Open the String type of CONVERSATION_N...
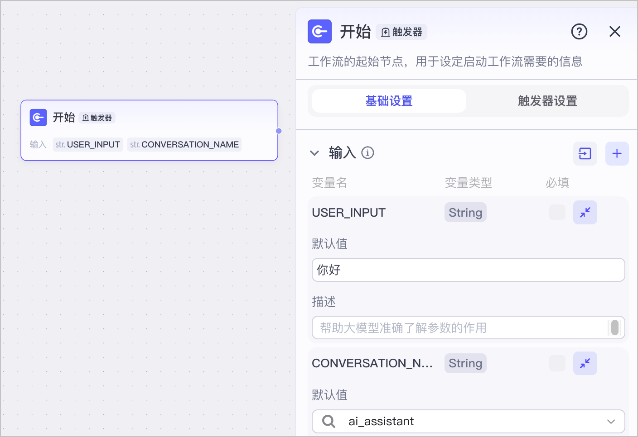Screen dimensions: 638x437 click(465, 363)
